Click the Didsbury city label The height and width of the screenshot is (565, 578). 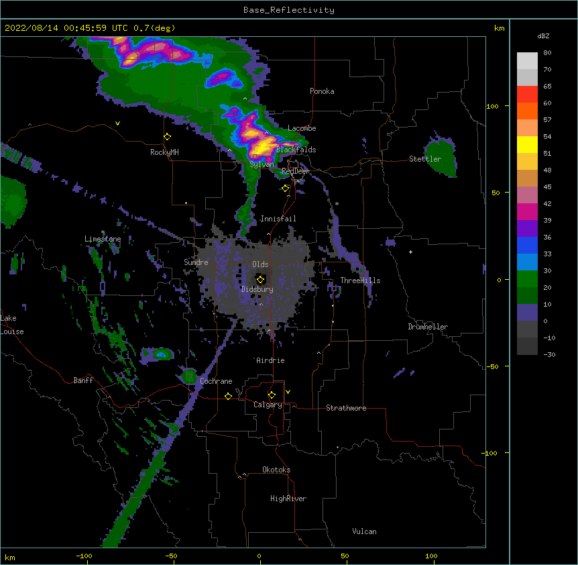pyautogui.click(x=257, y=289)
